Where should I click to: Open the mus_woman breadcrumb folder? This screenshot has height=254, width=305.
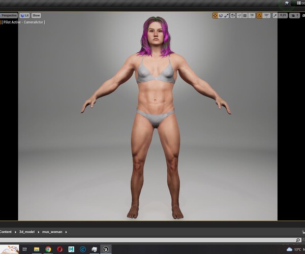tap(52, 232)
